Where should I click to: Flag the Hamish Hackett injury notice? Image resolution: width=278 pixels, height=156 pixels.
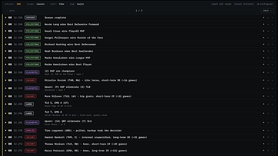(263, 137)
